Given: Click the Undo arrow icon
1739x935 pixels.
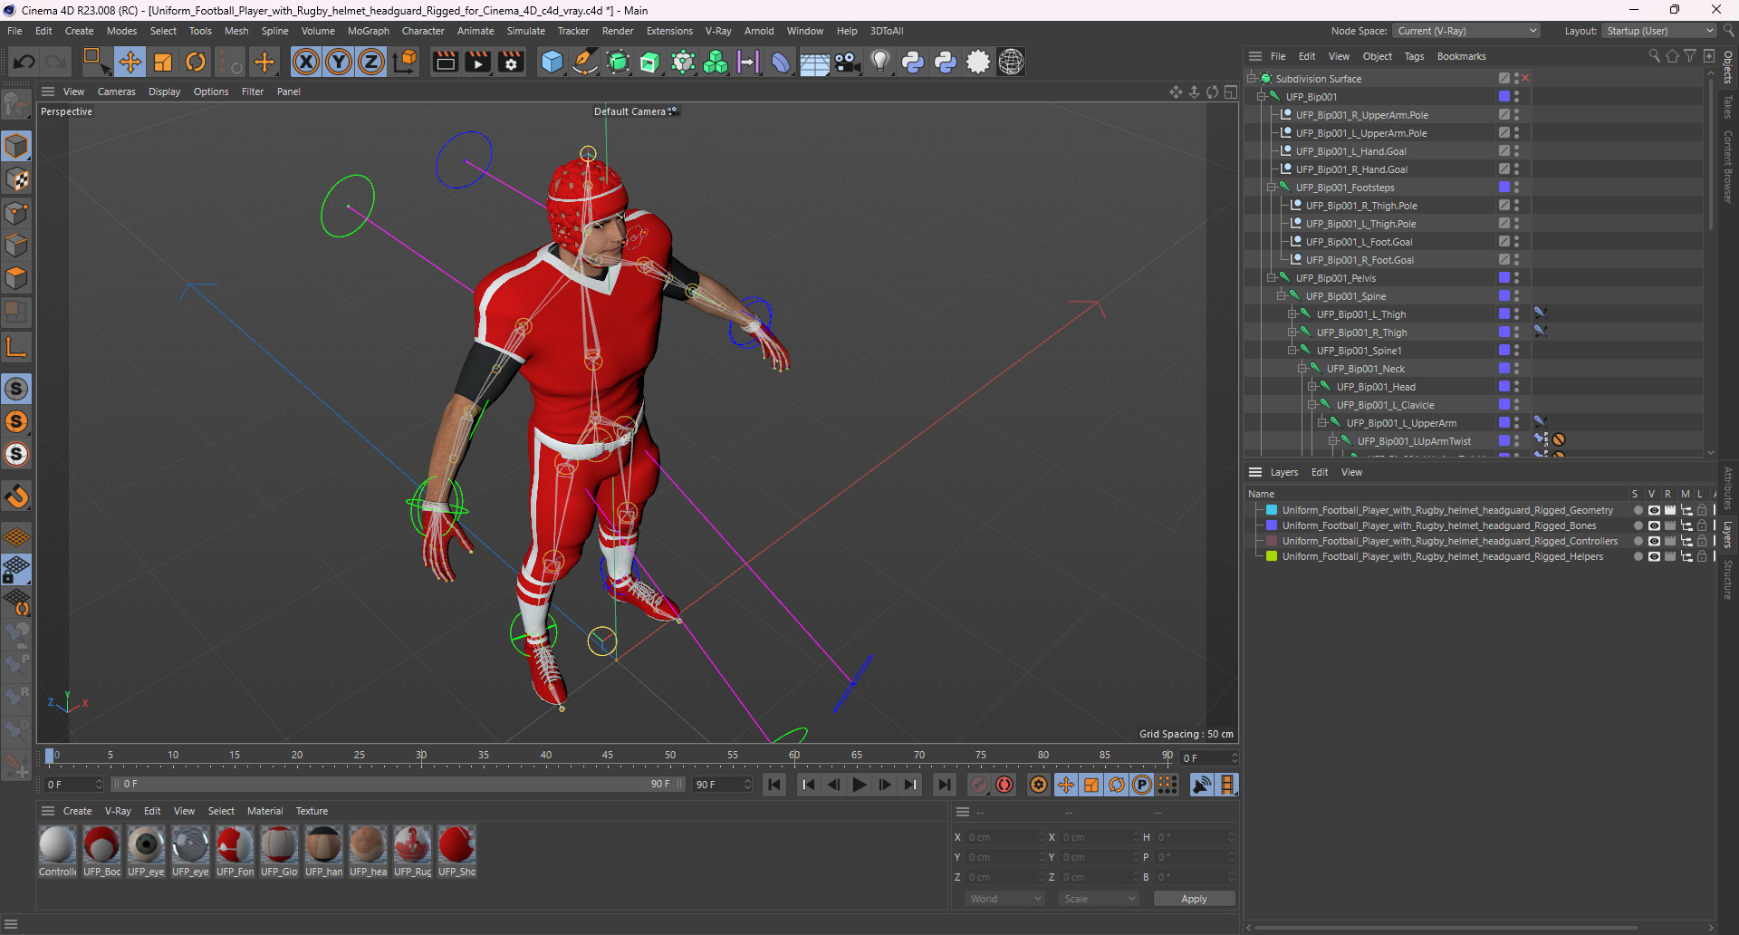Looking at the screenshot, I should pyautogui.click(x=24, y=62).
